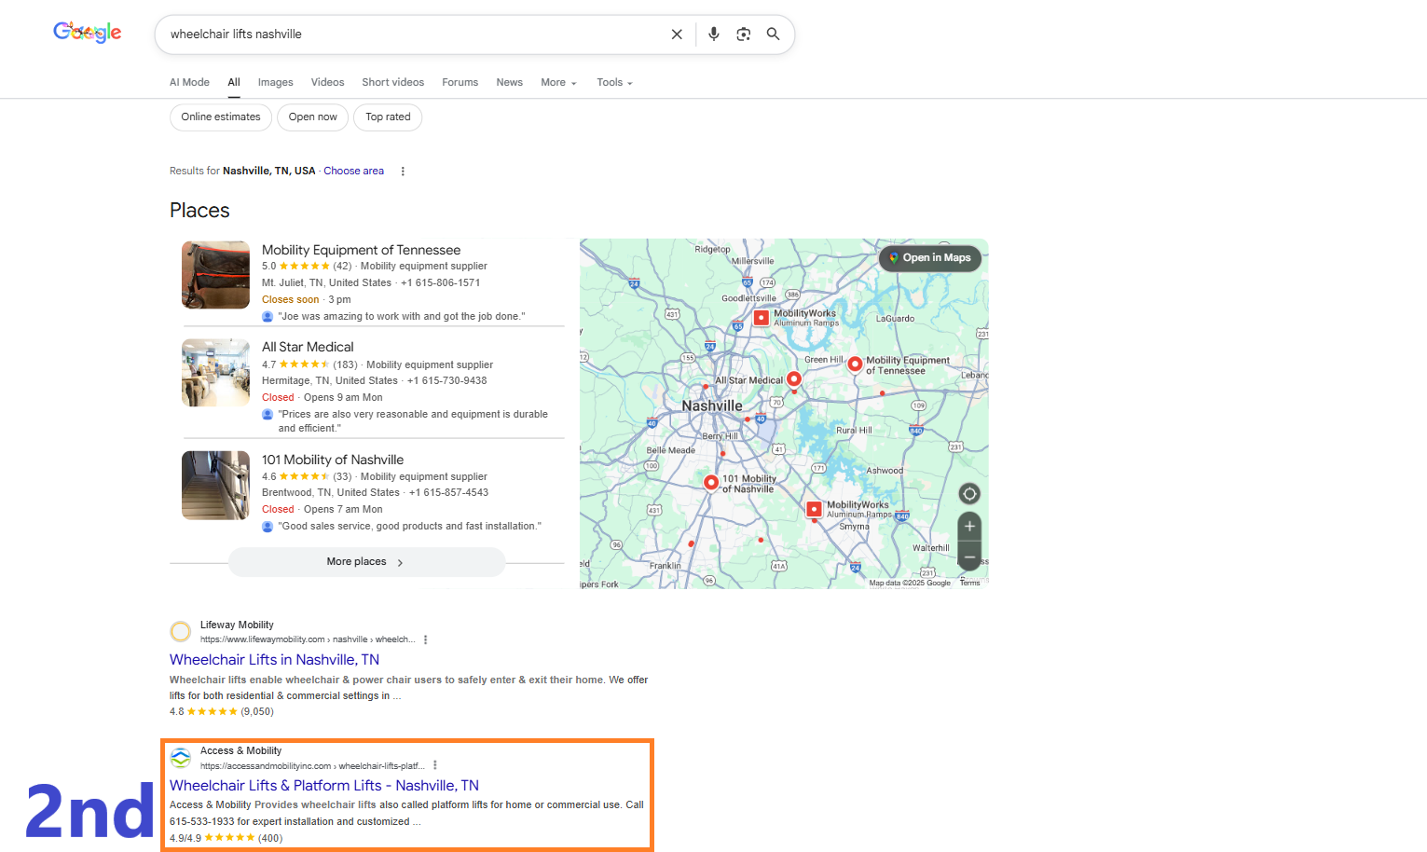1427x852 pixels.
Task: Zoom in on the map
Action: [969, 527]
